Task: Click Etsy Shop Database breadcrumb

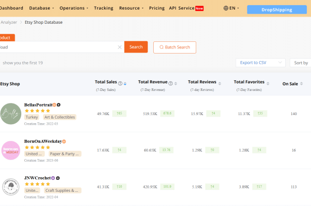Action: [x=43, y=22]
